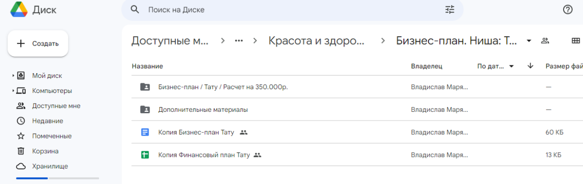Show hidden breadcrumb folders via ellipsis

[x=239, y=41]
